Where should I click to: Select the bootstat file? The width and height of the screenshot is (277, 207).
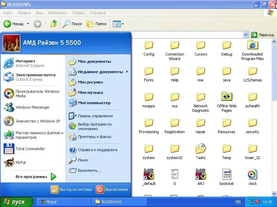[227, 177]
